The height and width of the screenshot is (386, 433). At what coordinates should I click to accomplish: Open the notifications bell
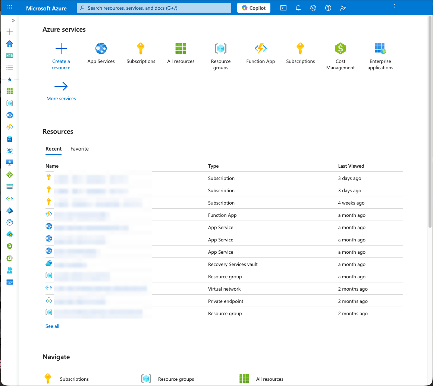pyautogui.click(x=298, y=8)
